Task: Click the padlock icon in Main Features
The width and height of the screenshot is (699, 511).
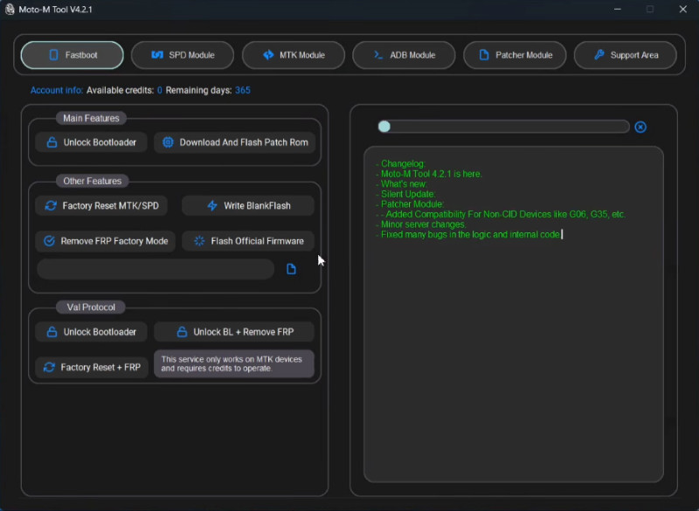Action: [x=52, y=142]
